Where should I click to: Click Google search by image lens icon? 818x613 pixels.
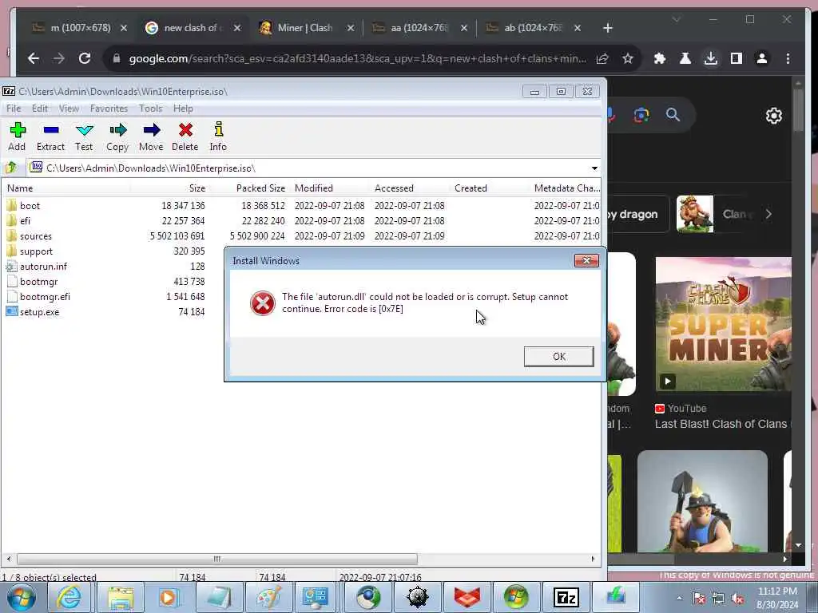click(x=641, y=115)
